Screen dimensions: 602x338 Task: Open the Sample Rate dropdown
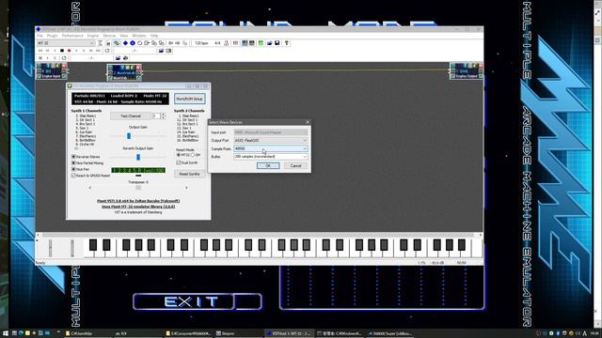click(x=271, y=148)
